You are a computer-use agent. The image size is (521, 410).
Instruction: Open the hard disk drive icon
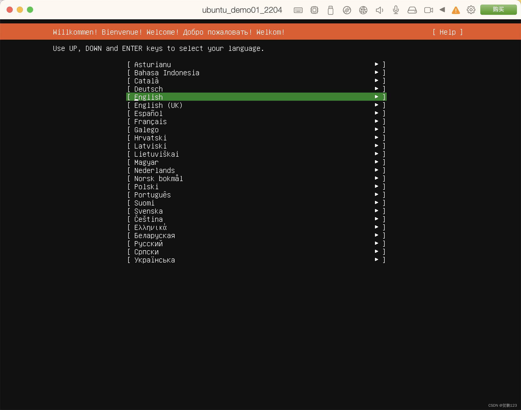pyautogui.click(x=412, y=10)
